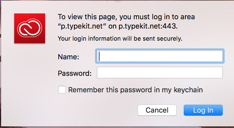Place cursor at blinking caret in Name field
Screen dimensions: 234x128
tap(99, 56)
